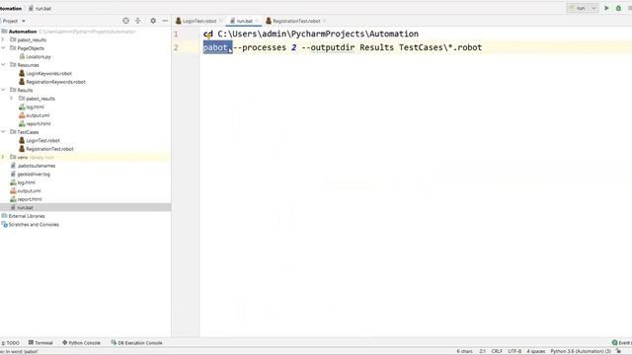Open the TODO tool window

pos(11,343)
